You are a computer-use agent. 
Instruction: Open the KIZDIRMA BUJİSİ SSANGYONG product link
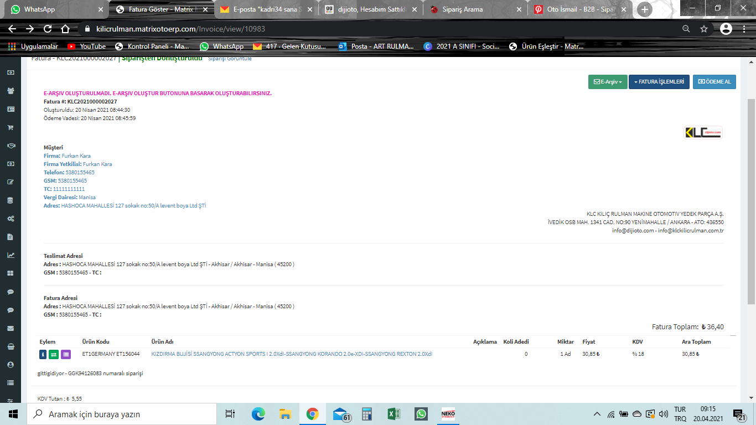click(x=292, y=354)
